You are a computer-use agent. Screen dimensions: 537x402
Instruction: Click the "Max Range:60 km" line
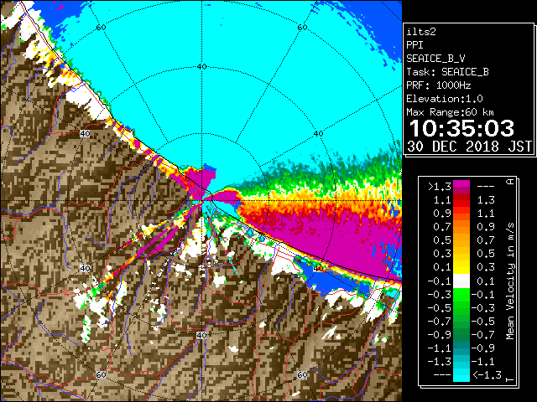coord(450,112)
